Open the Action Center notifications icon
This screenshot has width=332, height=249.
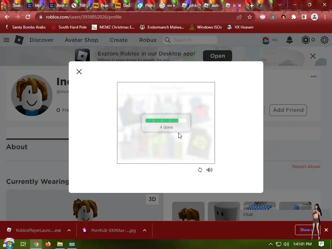coord(321,244)
